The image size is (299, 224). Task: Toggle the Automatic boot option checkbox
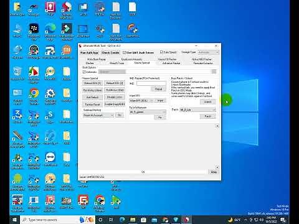84,72
